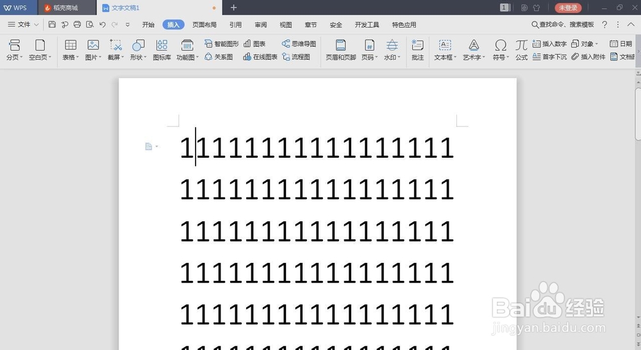
Task: Switch to the 稻壳商城 tab
Action: 67,8
